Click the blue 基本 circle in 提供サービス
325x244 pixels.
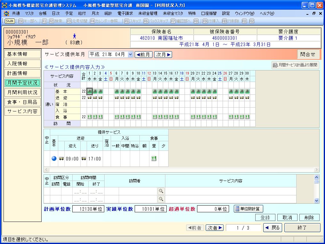pyautogui.click(x=54, y=159)
